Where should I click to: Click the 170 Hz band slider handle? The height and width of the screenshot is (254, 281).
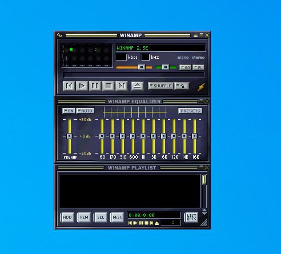point(113,136)
